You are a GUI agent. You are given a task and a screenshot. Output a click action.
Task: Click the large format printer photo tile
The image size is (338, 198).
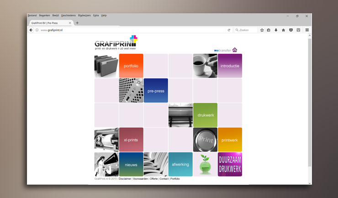click(106, 140)
